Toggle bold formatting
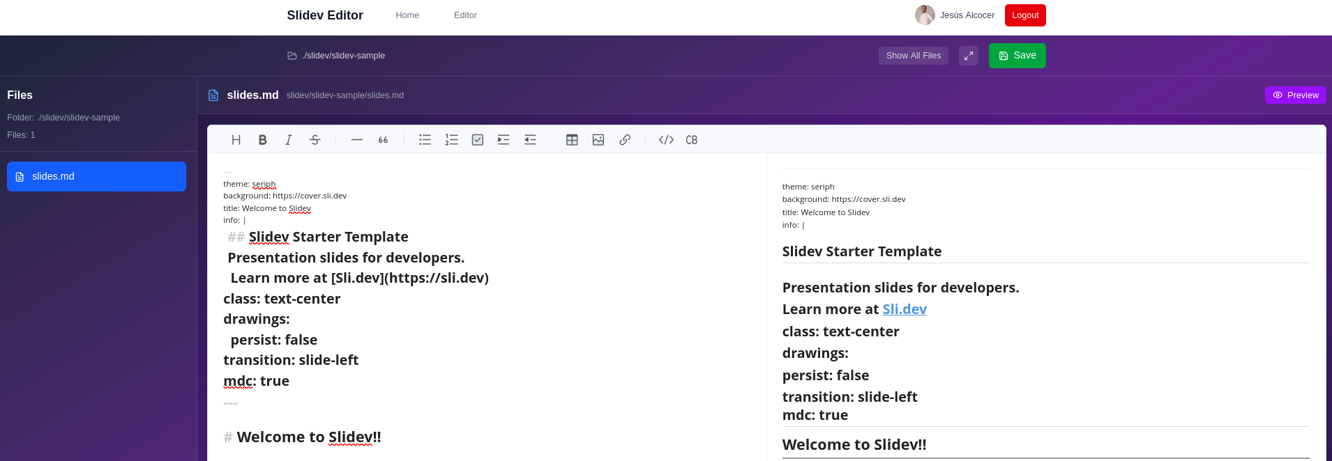Image resolution: width=1332 pixels, height=461 pixels. click(x=262, y=140)
